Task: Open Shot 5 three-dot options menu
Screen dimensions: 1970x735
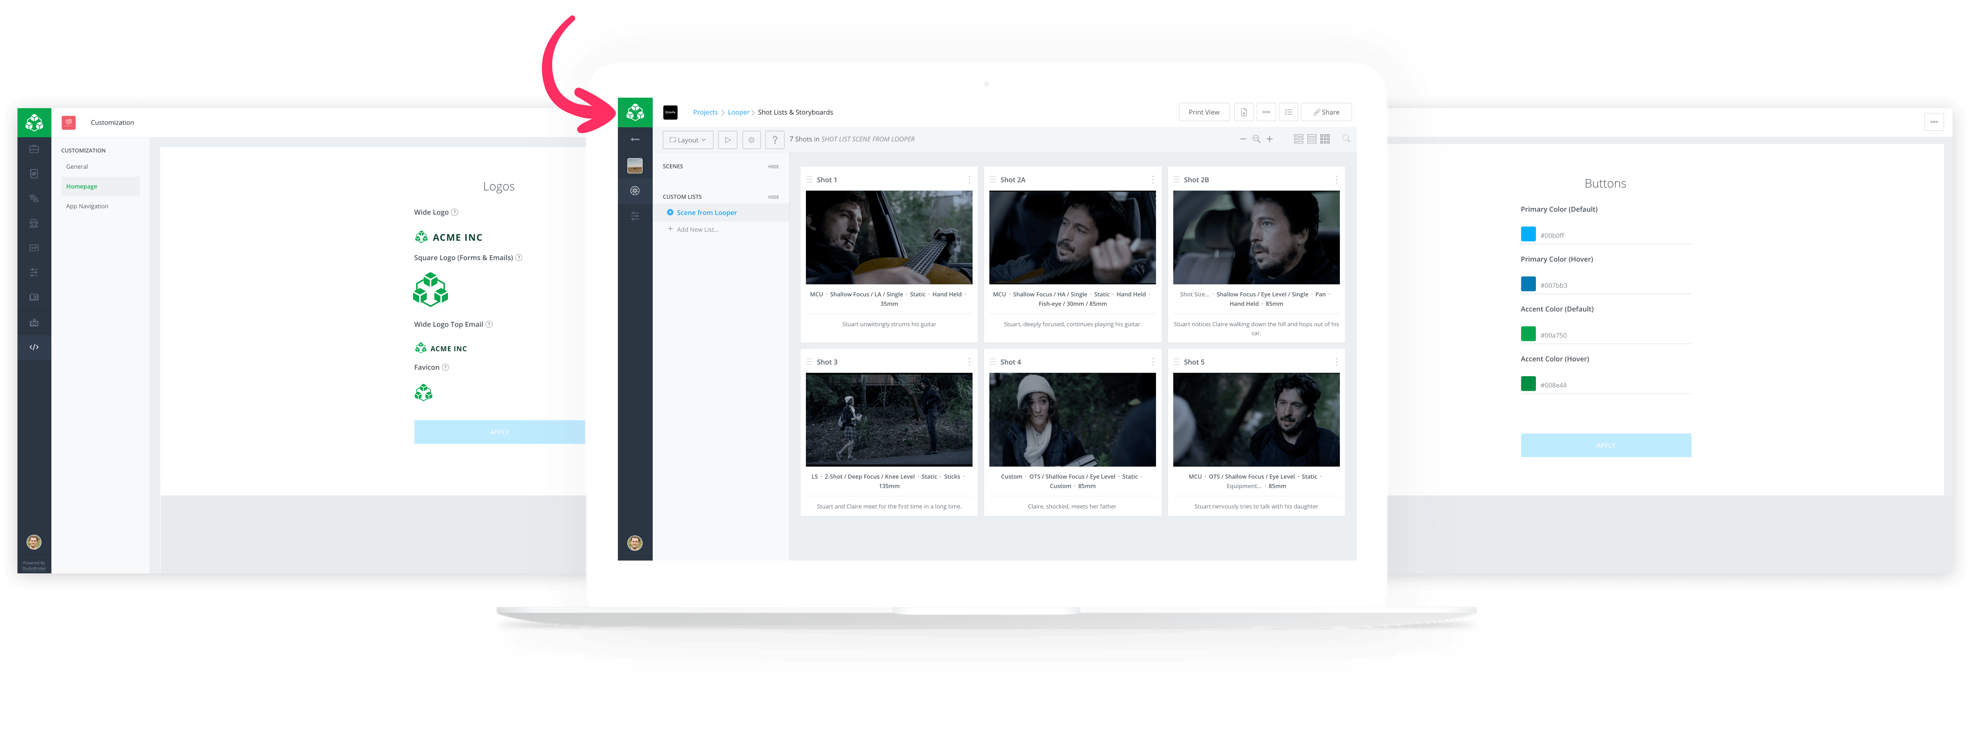Action: (x=1337, y=362)
